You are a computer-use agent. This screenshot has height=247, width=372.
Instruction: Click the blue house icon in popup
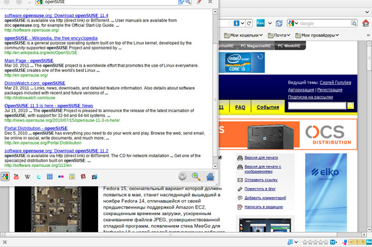[210, 177]
